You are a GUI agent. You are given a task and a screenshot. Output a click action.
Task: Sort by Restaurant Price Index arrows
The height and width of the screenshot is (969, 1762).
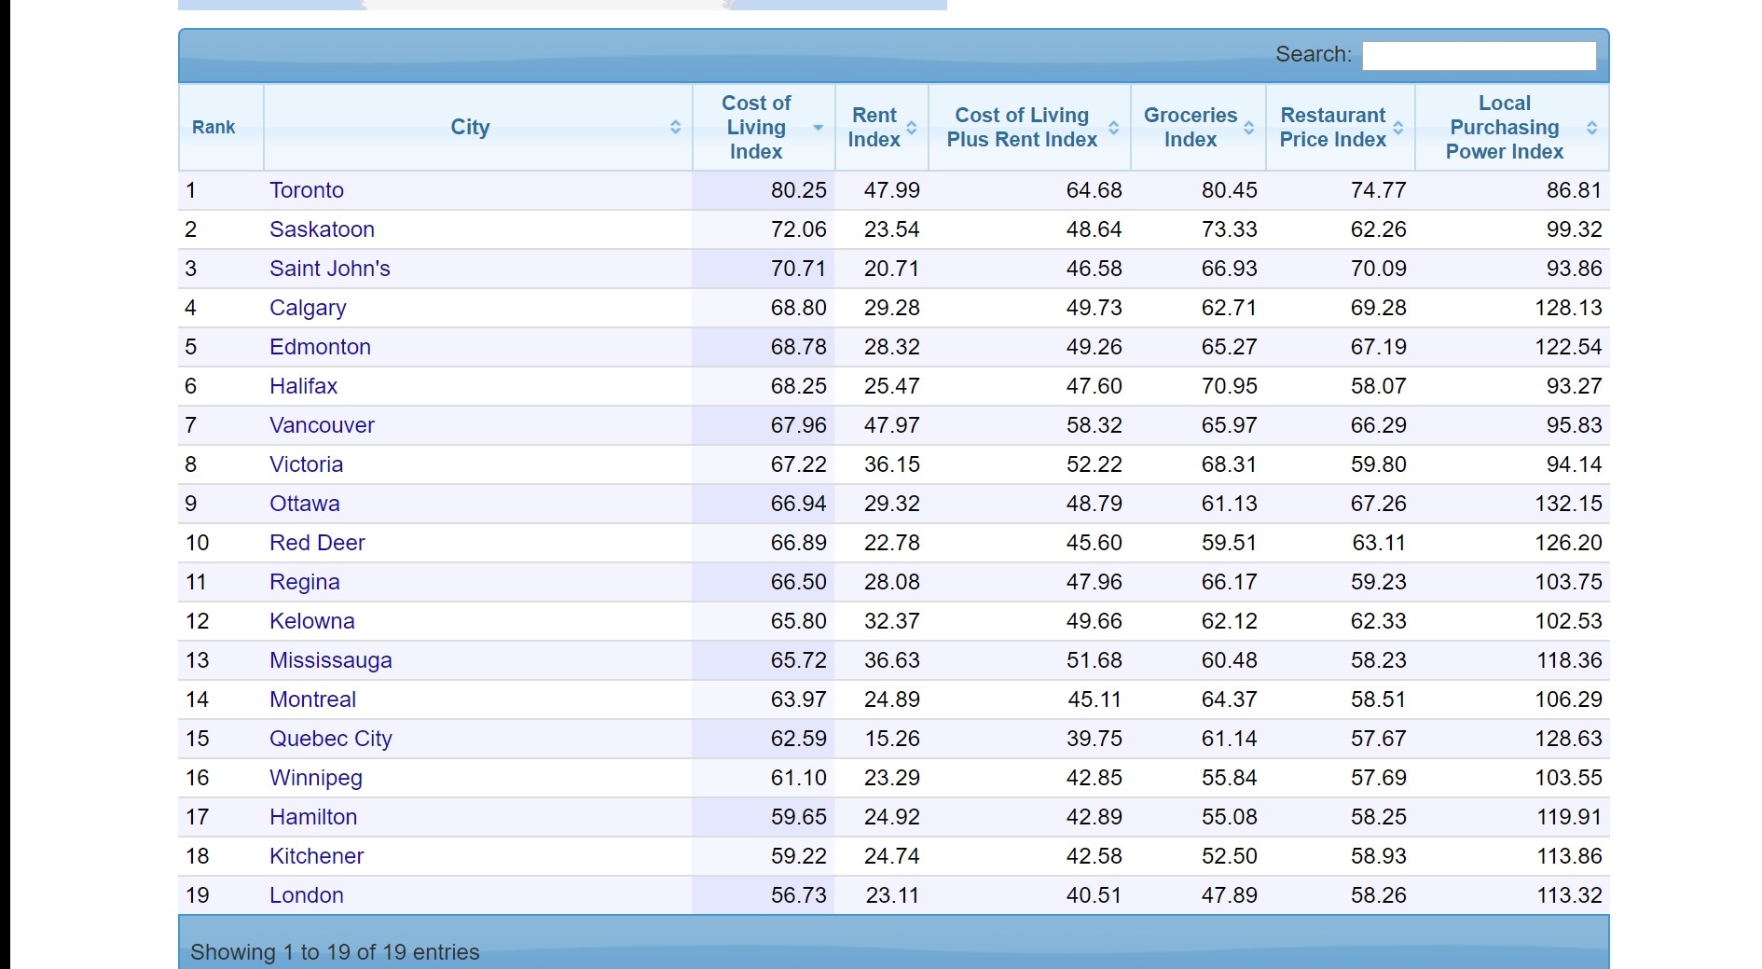(x=1397, y=128)
